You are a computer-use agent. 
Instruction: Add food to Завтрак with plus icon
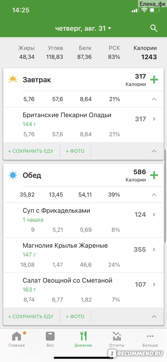point(154,80)
